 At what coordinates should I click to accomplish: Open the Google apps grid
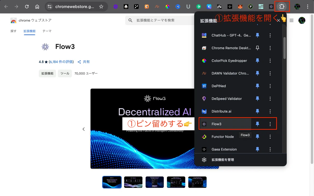(291, 20)
